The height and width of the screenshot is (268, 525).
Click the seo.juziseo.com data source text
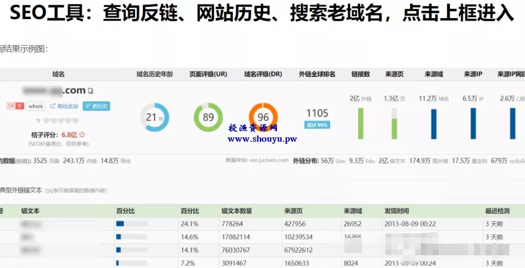(x=269, y=160)
